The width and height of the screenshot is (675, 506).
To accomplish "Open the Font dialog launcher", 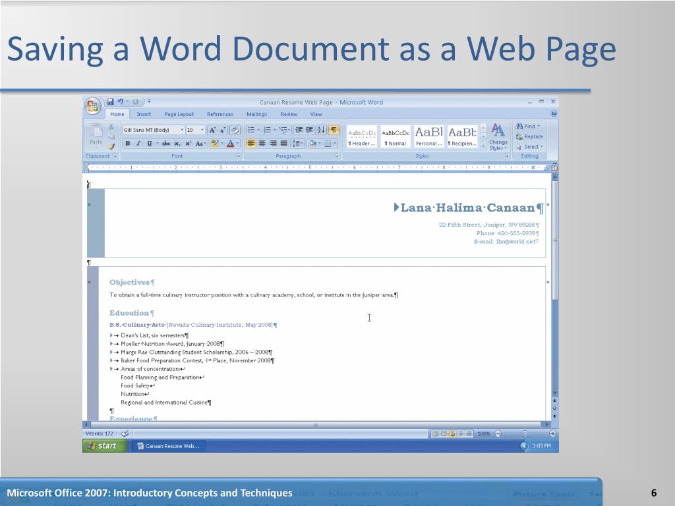I will pos(238,155).
